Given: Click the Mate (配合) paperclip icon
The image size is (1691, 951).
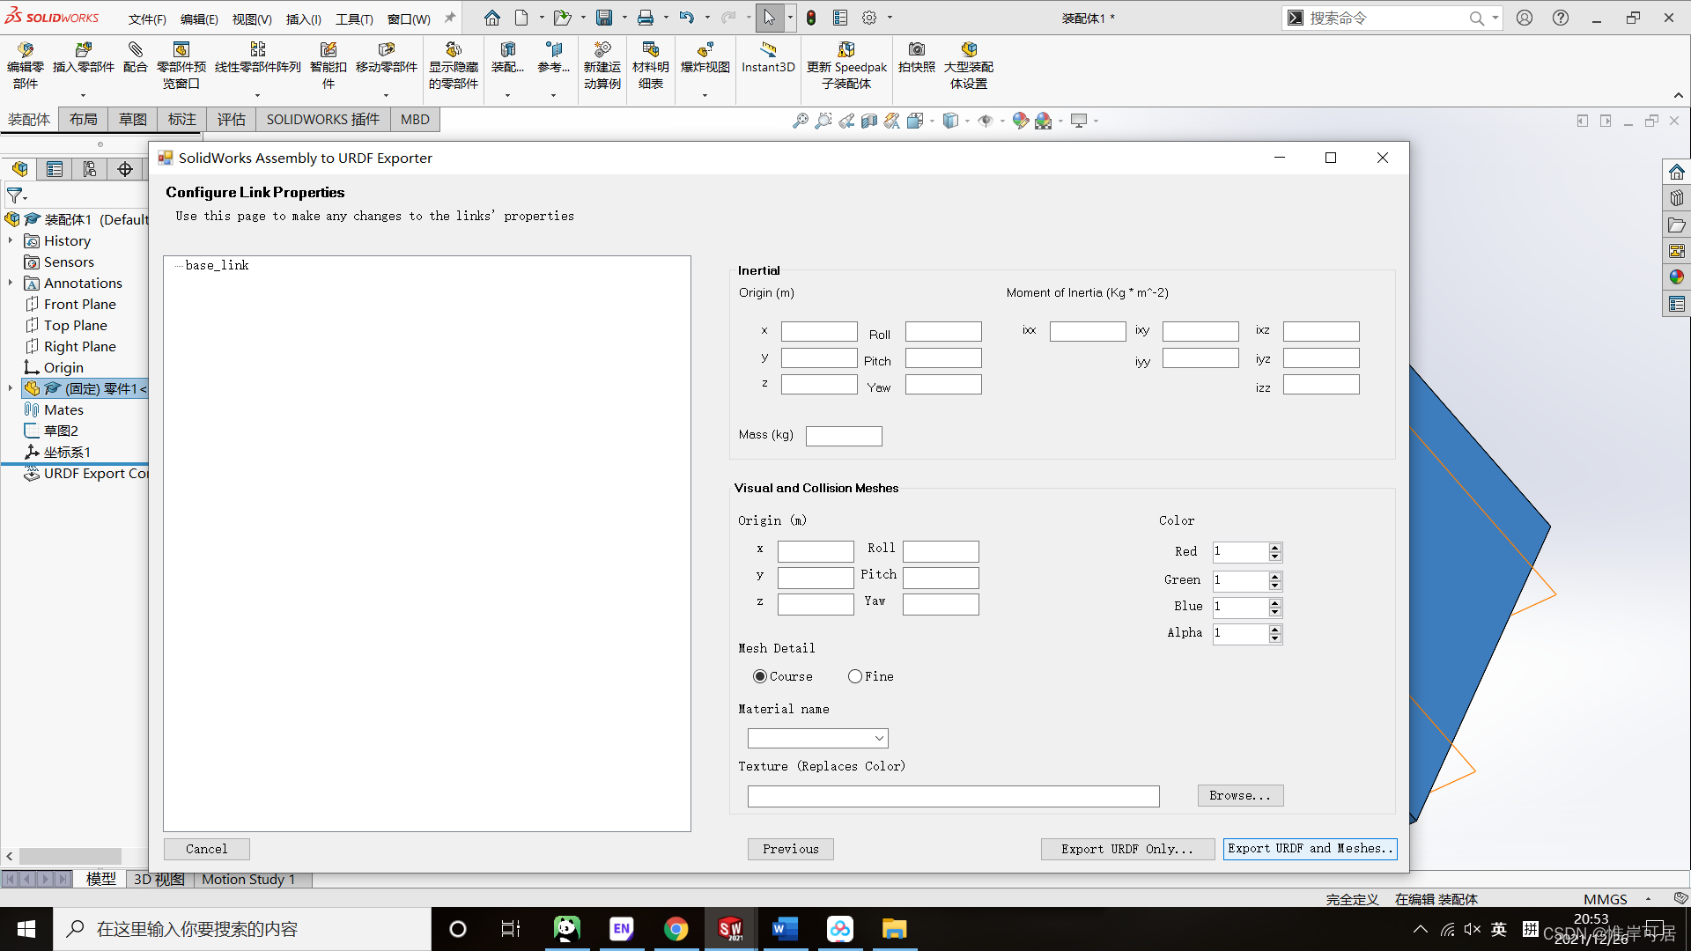Looking at the screenshot, I should pyautogui.click(x=135, y=50).
